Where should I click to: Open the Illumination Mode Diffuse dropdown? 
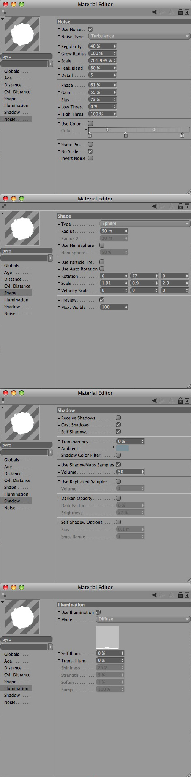click(143, 619)
